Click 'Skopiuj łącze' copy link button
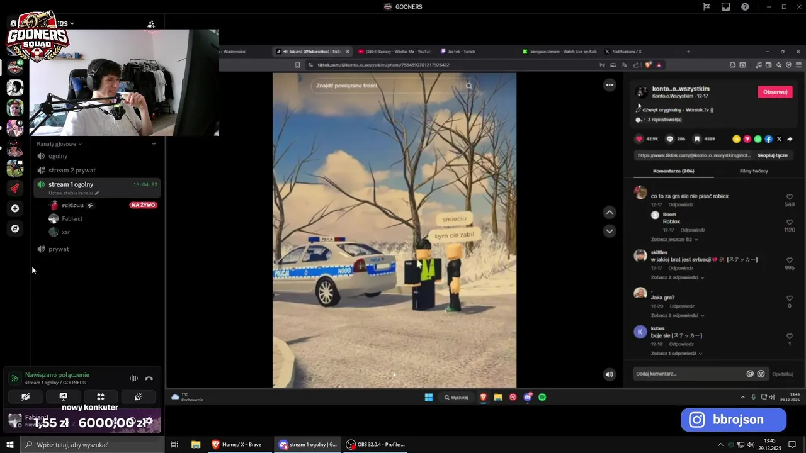The image size is (806, 453). tap(772, 155)
